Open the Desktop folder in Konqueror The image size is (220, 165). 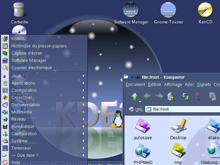(178, 126)
